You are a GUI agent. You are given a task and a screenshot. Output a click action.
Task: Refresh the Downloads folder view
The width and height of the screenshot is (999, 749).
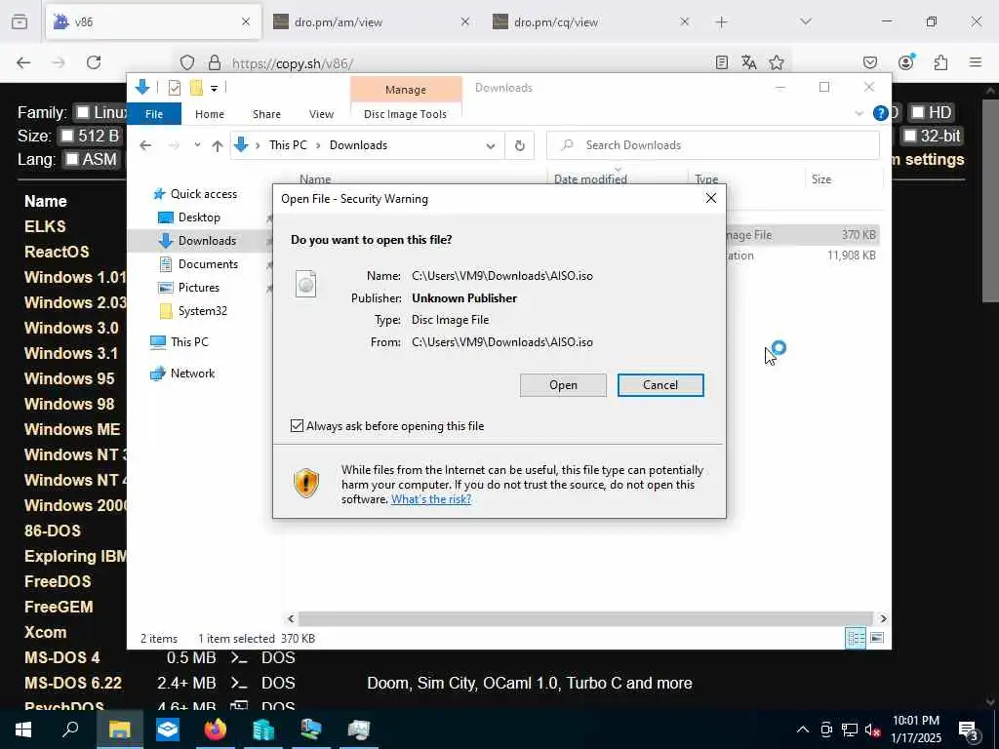520,146
